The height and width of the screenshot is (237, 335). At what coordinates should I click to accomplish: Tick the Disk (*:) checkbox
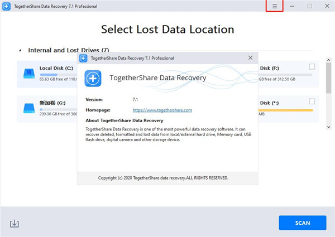[x=312, y=101]
